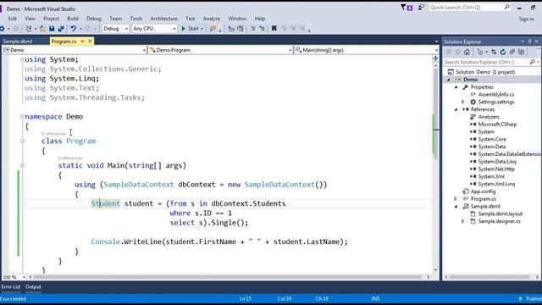The image size is (542, 305).
Task: Close the Program.cs tab
Action: click(x=90, y=42)
